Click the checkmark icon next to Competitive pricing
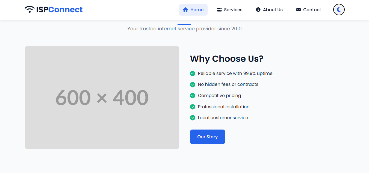 193,96
